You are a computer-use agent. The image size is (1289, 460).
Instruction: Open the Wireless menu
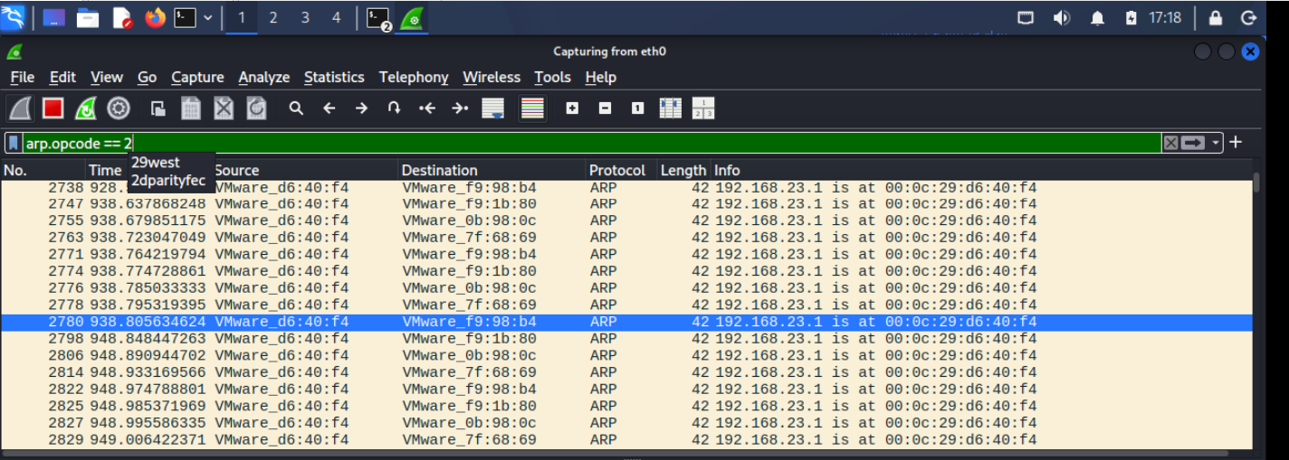click(492, 77)
